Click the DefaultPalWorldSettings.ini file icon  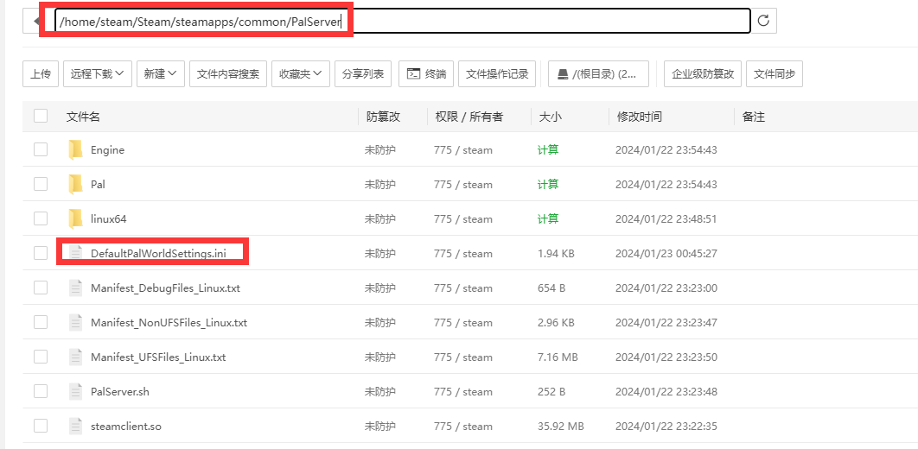coord(75,254)
